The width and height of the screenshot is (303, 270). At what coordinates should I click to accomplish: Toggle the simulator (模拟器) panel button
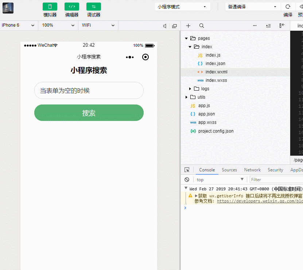pyautogui.click(x=50, y=7)
